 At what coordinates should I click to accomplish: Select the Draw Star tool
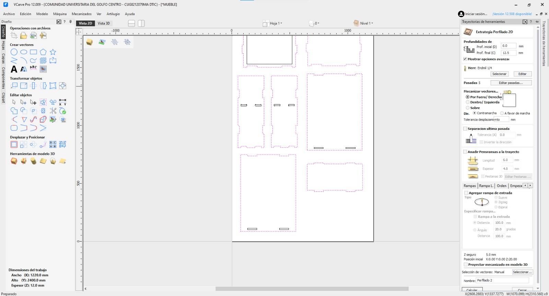(53, 52)
